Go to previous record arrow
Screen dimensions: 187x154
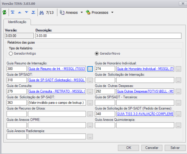tap(20, 12)
